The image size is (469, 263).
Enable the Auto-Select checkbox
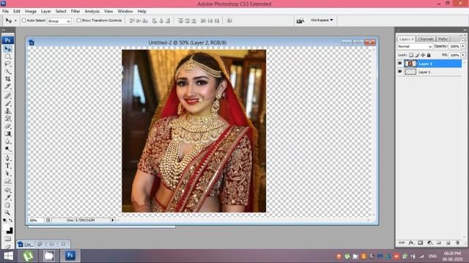coord(24,20)
